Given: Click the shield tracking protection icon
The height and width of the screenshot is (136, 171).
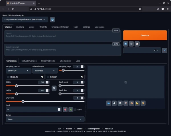Looking at the screenshot, I should (31, 9).
